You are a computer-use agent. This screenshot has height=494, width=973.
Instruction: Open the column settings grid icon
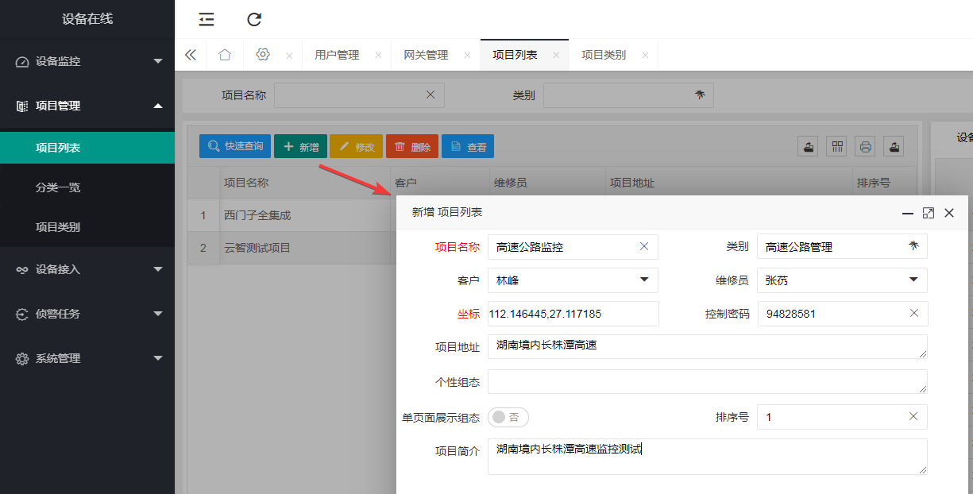836,146
